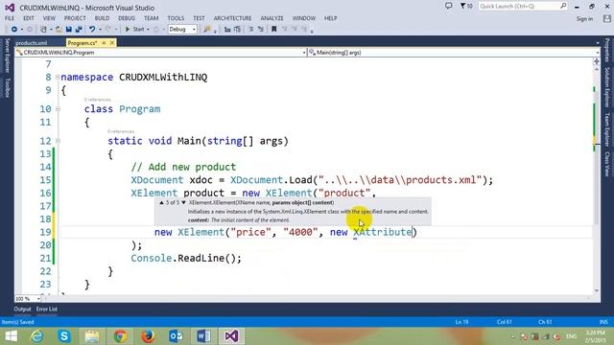
Task: Click the Navigate Backward toolbar icon
Action: pos(14,30)
